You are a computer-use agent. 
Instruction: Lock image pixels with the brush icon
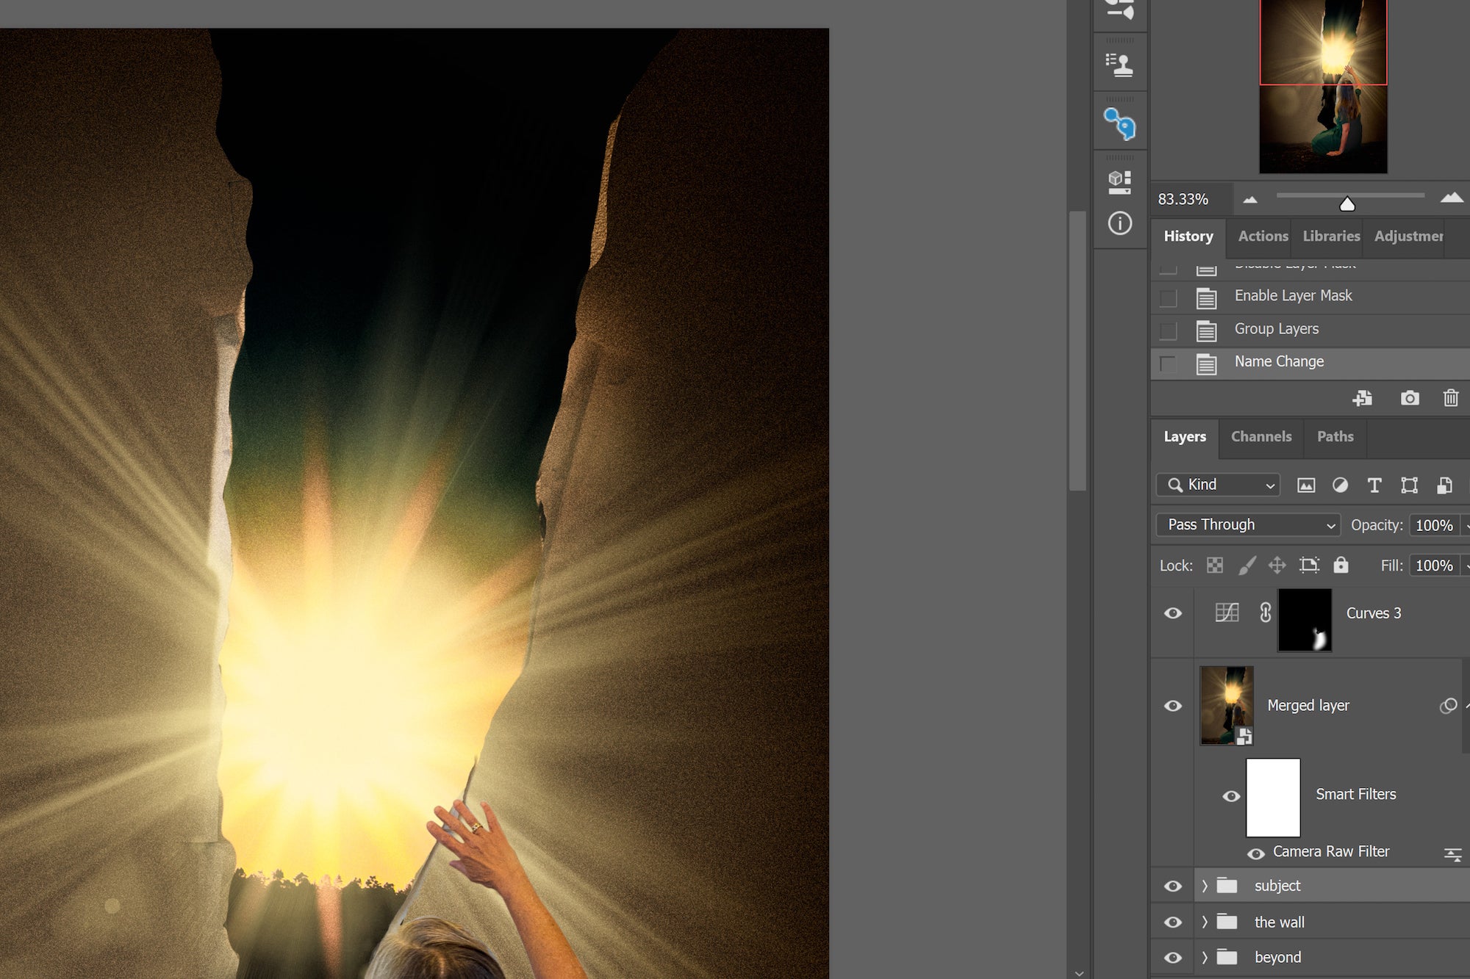1247,565
